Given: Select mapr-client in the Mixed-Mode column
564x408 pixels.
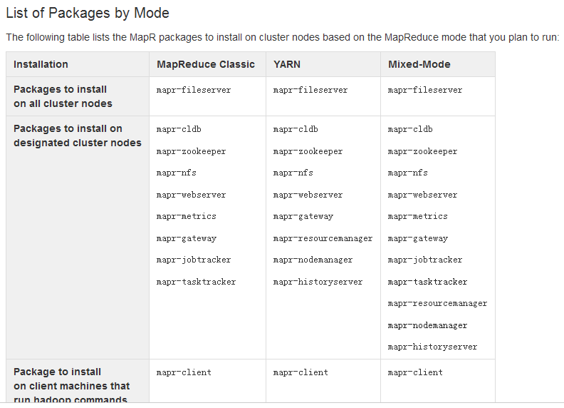Looking at the screenshot, I should pyautogui.click(x=415, y=372).
